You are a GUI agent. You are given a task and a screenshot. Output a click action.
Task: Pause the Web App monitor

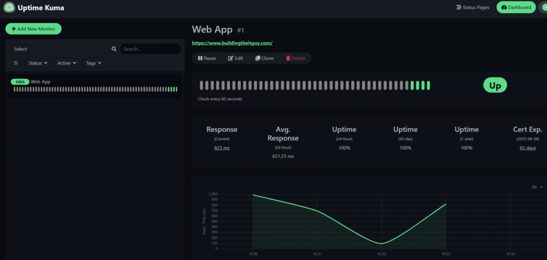(x=207, y=58)
